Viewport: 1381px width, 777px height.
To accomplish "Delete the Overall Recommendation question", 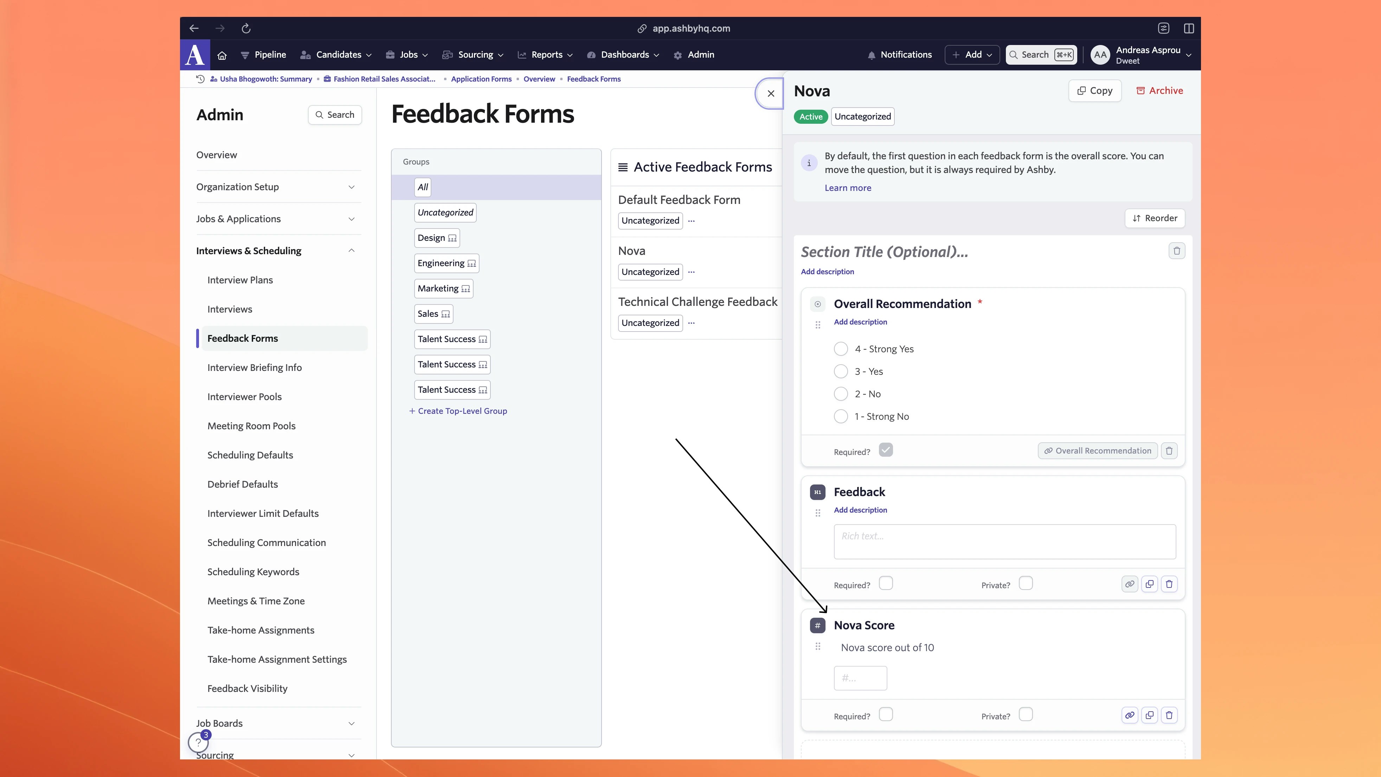I will tap(1169, 450).
